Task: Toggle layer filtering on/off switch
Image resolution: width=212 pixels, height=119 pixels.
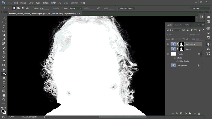Action: 203,30
